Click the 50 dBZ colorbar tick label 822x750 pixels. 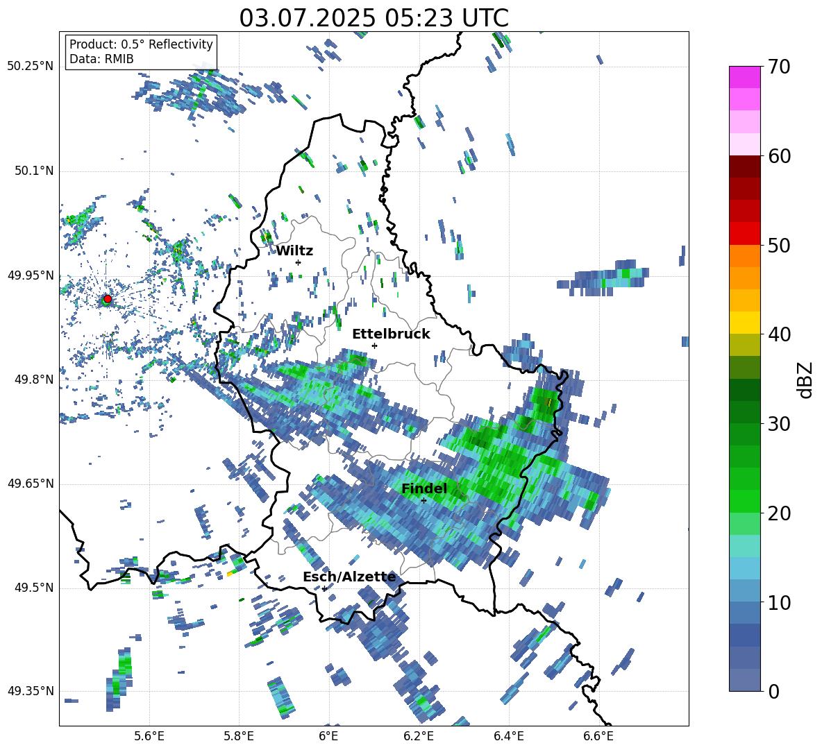click(x=778, y=246)
